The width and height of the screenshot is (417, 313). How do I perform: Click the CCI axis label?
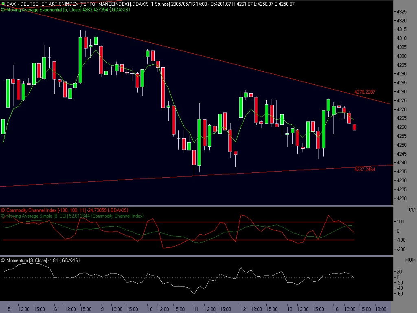(412, 209)
